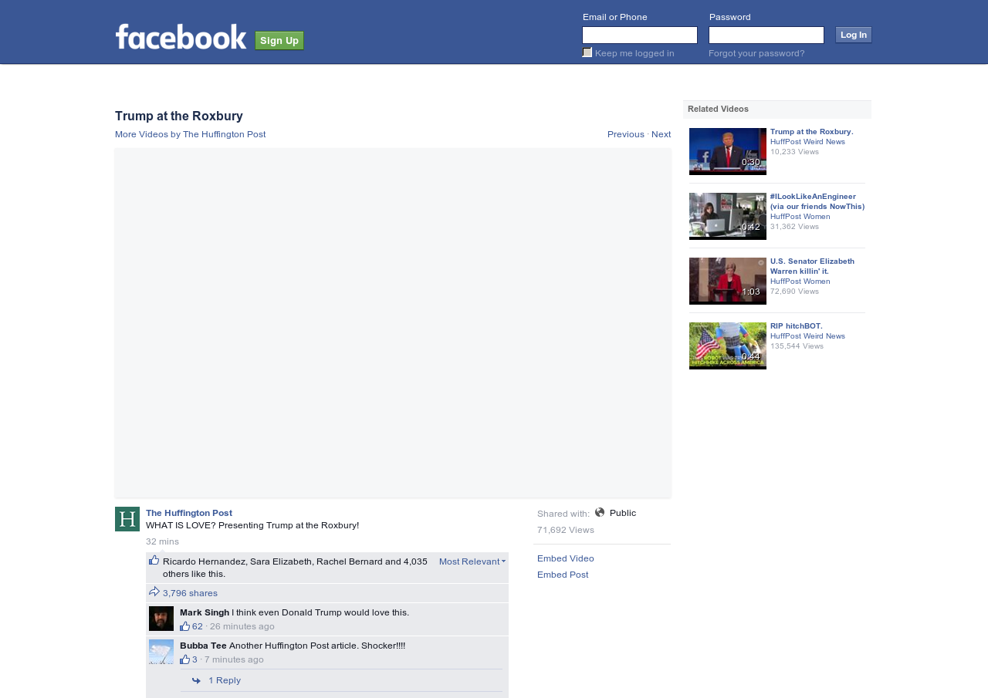988x698 pixels.
Task: Open the Most Relevant comment sort dropdown
Action: 472,561
